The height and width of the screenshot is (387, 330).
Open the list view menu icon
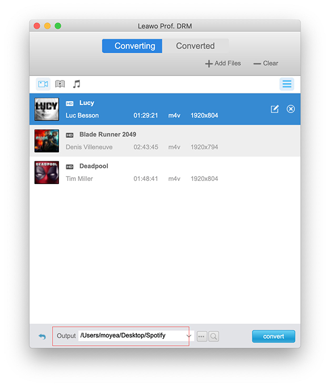pos(286,84)
